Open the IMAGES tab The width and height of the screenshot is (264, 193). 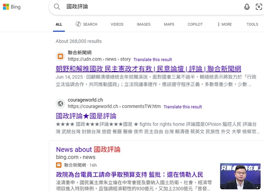(144, 24)
